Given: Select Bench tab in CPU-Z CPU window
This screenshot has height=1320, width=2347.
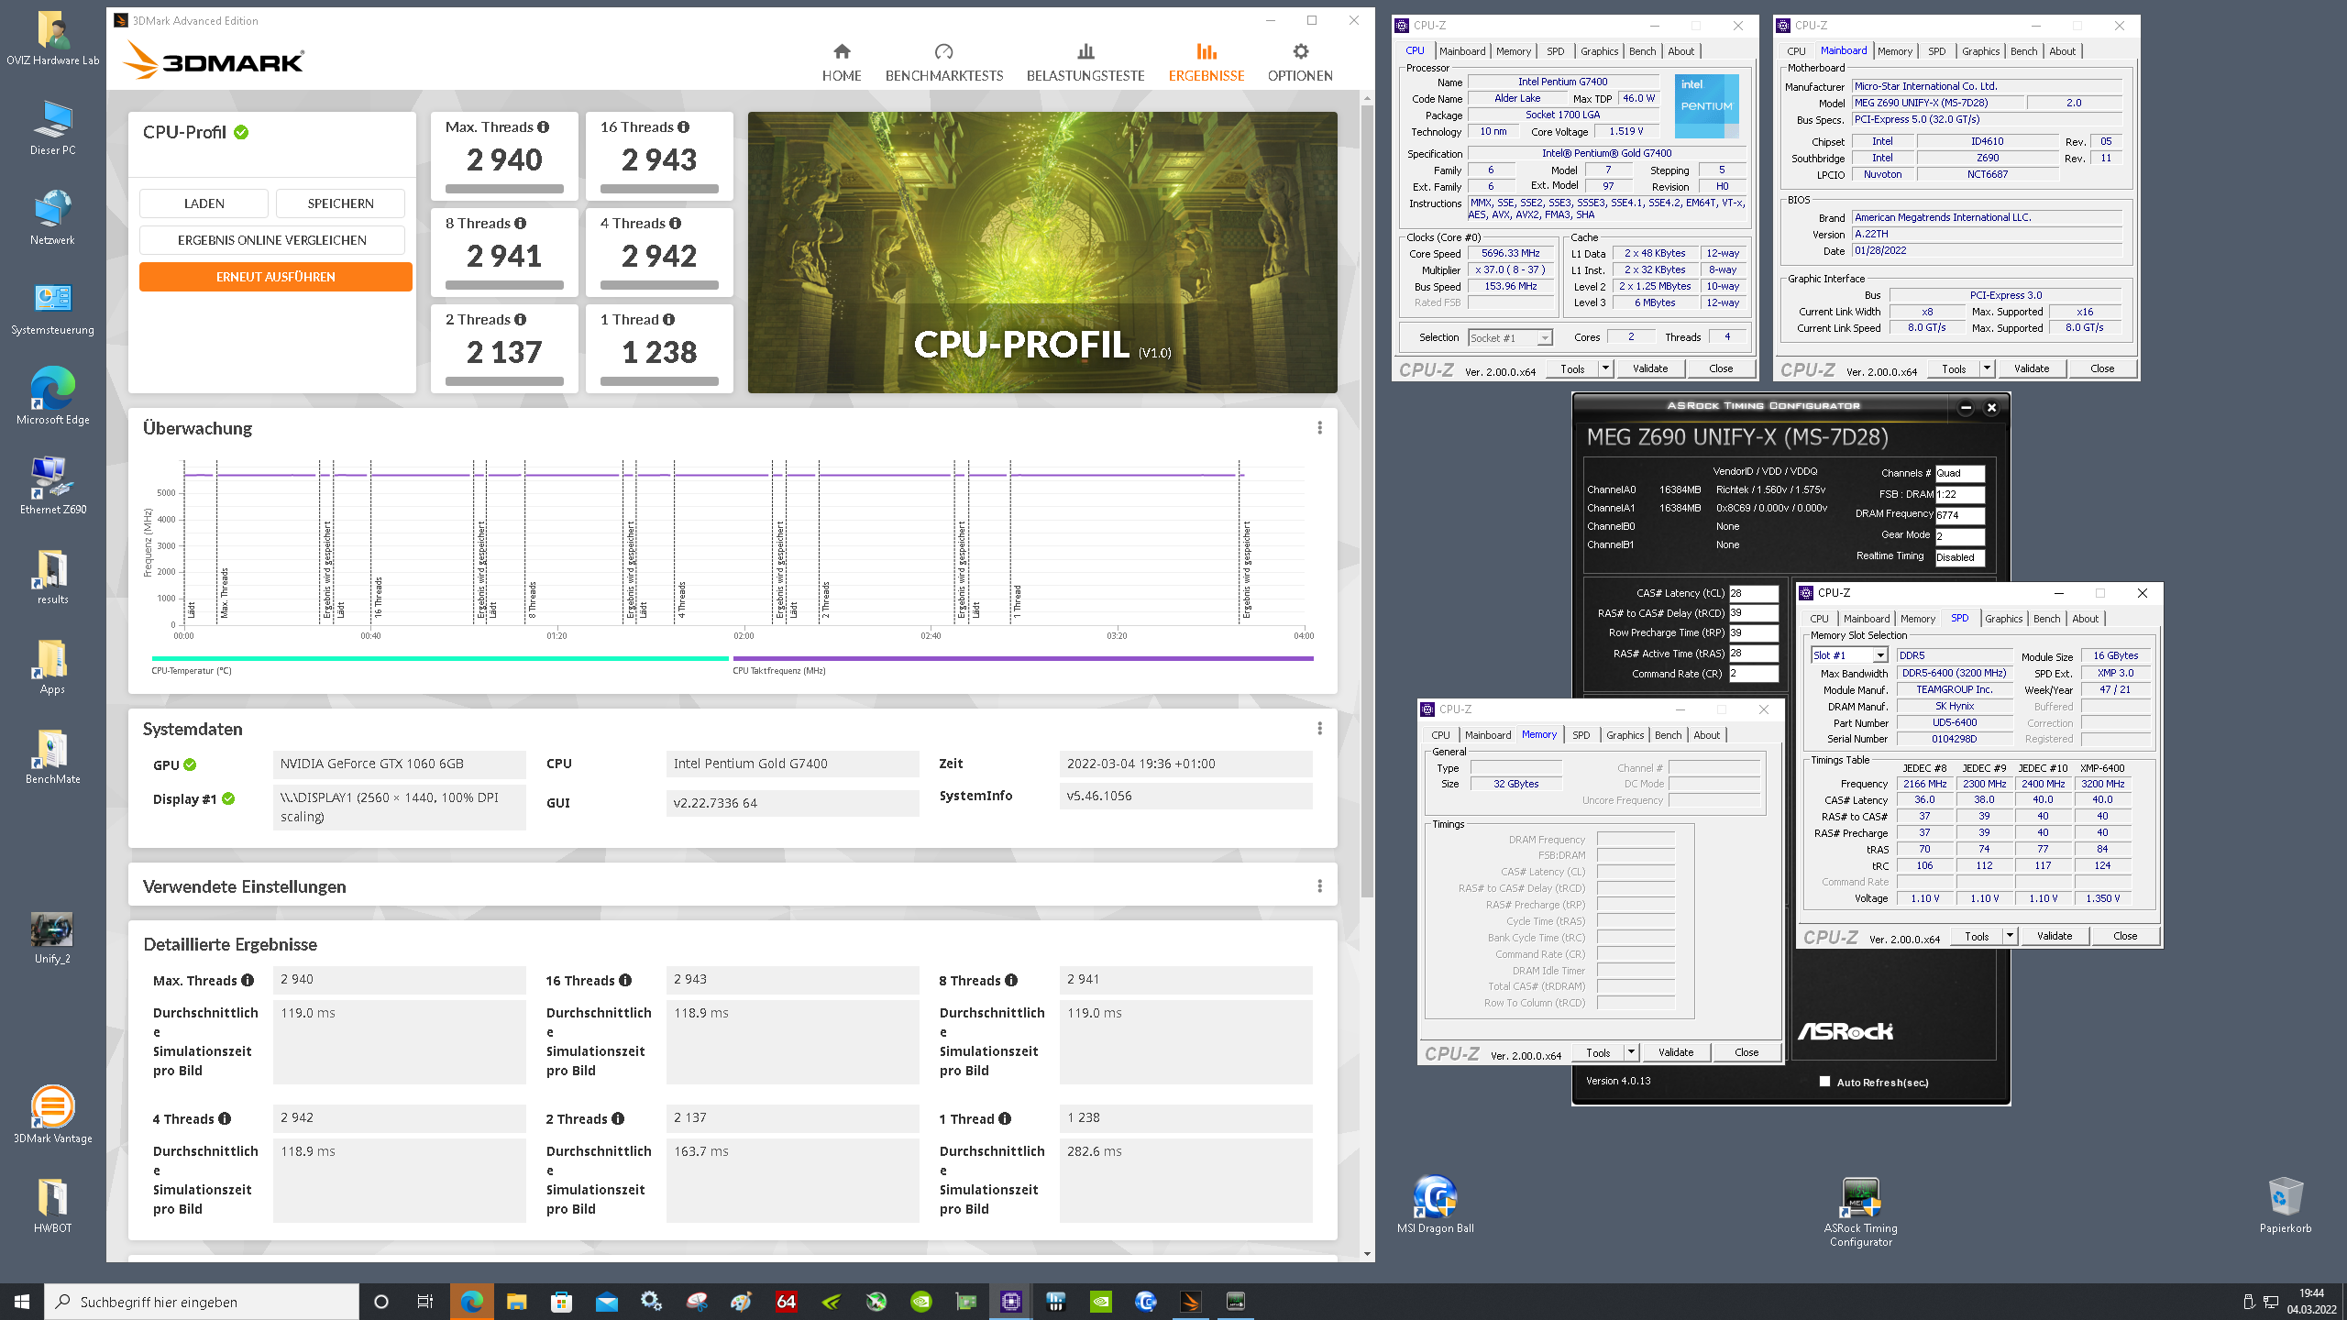Looking at the screenshot, I should [1642, 51].
